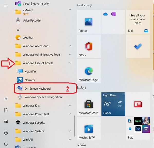Click the hamburger menu icon
Image resolution: width=154 pixels, height=148 pixels.
[6, 5]
